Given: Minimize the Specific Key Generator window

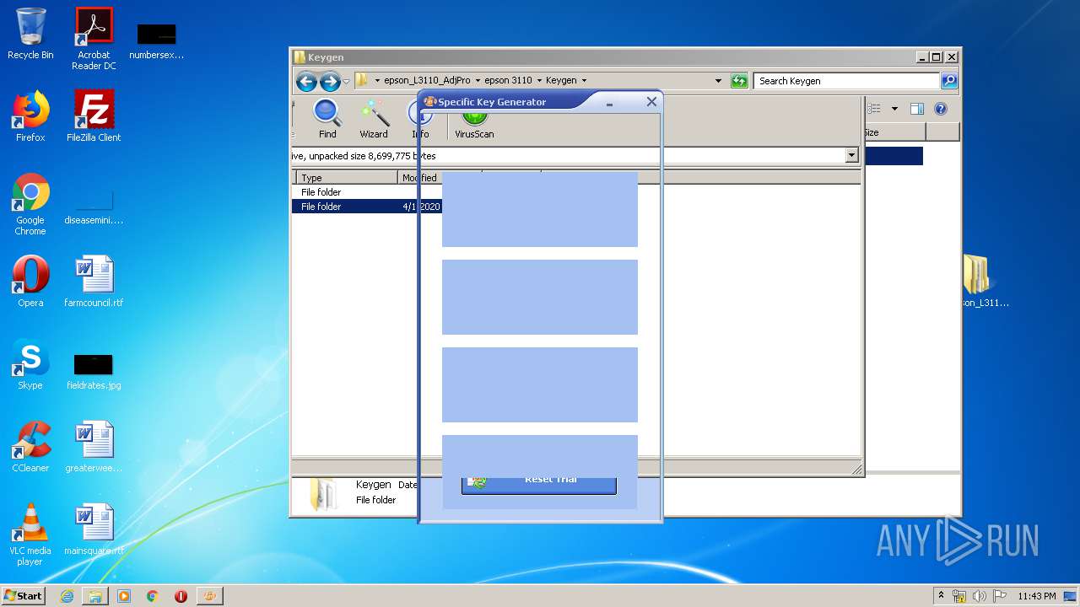Looking at the screenshot, I should 609,102.
